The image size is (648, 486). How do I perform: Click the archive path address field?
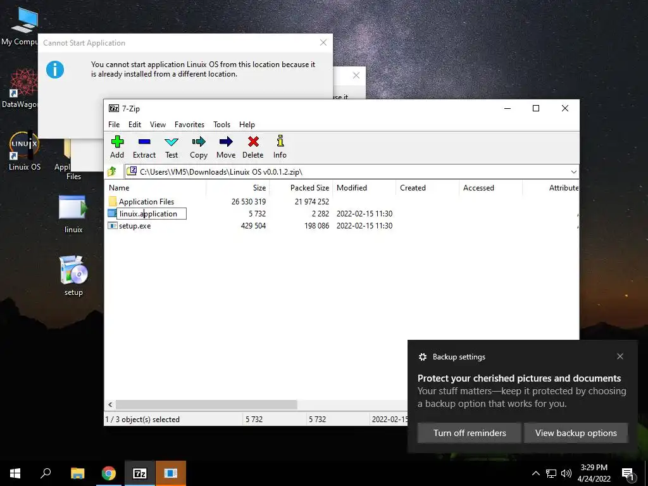click(347, 172)
